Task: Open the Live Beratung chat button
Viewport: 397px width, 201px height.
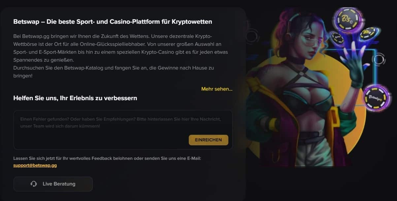Action: (53, 184)
